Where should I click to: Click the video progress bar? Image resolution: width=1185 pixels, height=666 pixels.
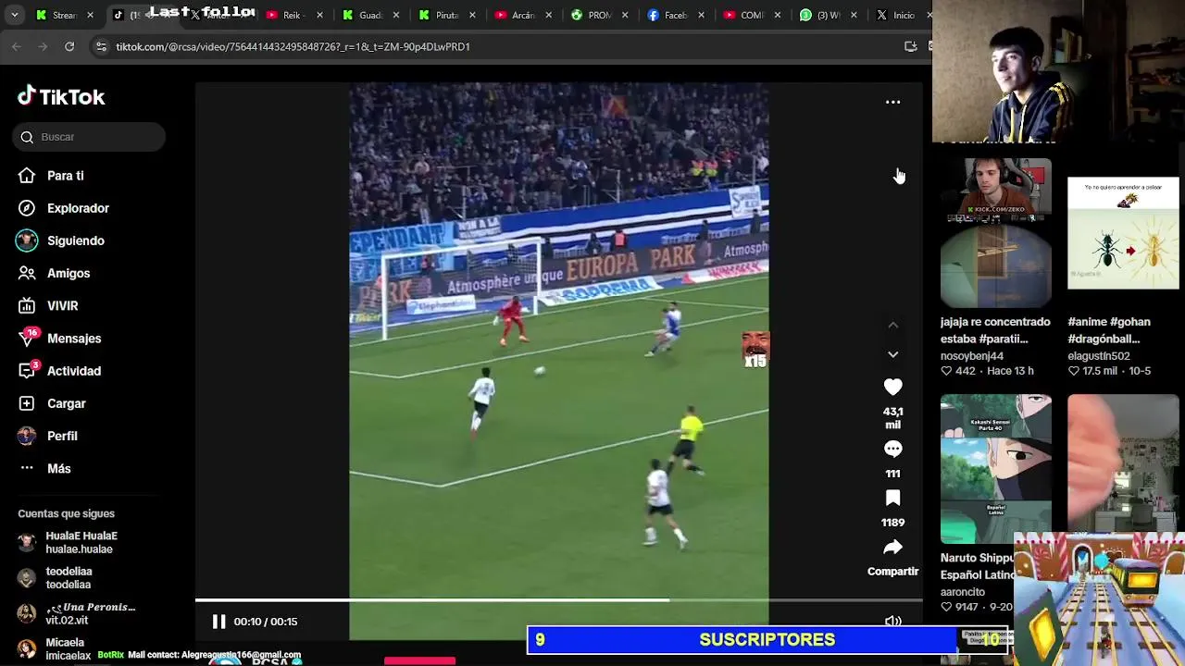click(x=558, y=600)
